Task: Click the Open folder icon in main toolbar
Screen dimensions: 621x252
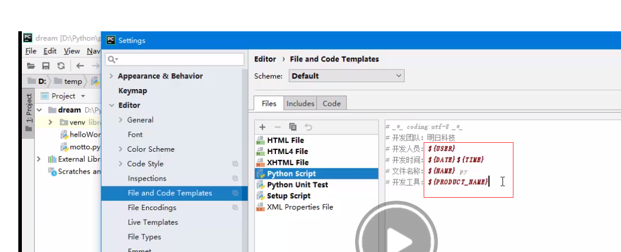Action: (x=31, y=66)
